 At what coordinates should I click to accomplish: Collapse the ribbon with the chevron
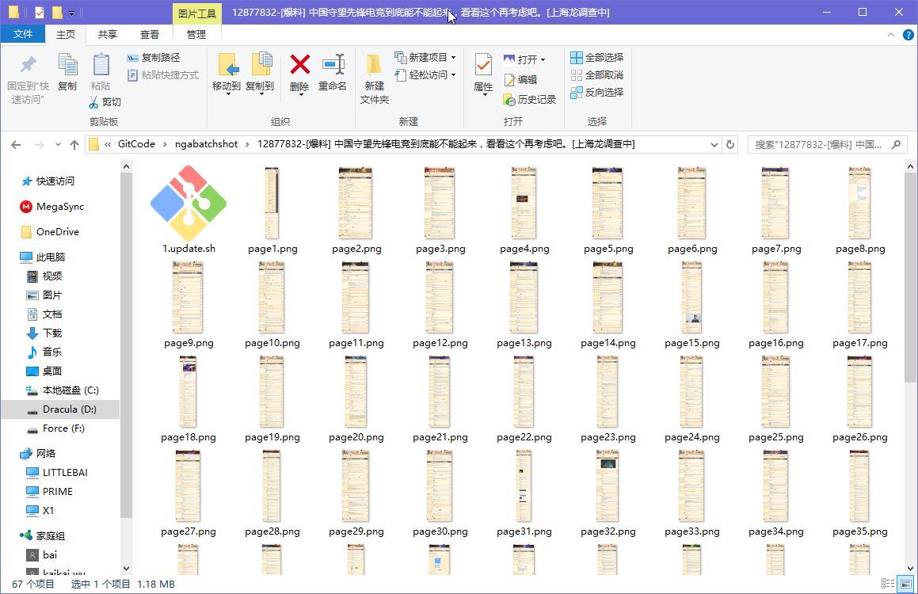(891, 35)
